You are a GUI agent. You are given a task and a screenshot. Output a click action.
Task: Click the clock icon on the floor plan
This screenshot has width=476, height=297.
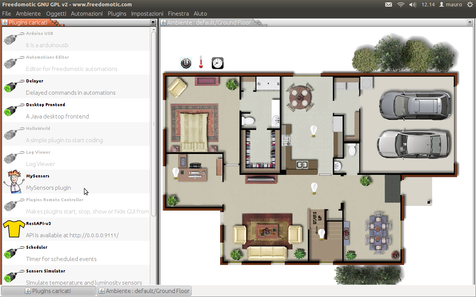pos(218,63)
